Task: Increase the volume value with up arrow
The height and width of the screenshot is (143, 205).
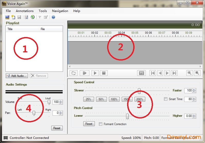Action: [x=61, y=101]
